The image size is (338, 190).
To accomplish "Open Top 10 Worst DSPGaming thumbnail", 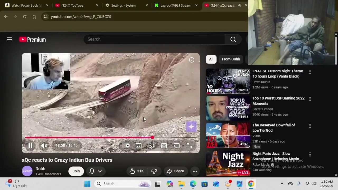I will tap(228, 108).
